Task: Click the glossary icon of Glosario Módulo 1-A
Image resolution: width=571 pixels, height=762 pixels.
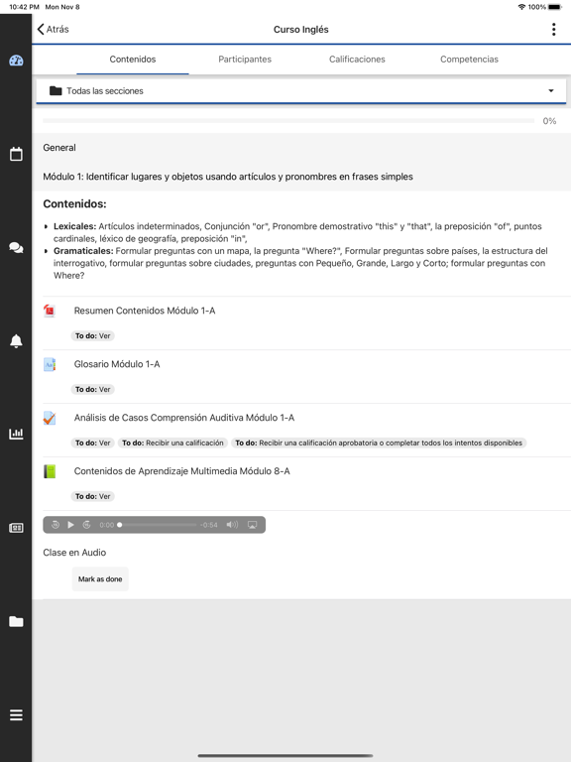Action: (50, 364)
